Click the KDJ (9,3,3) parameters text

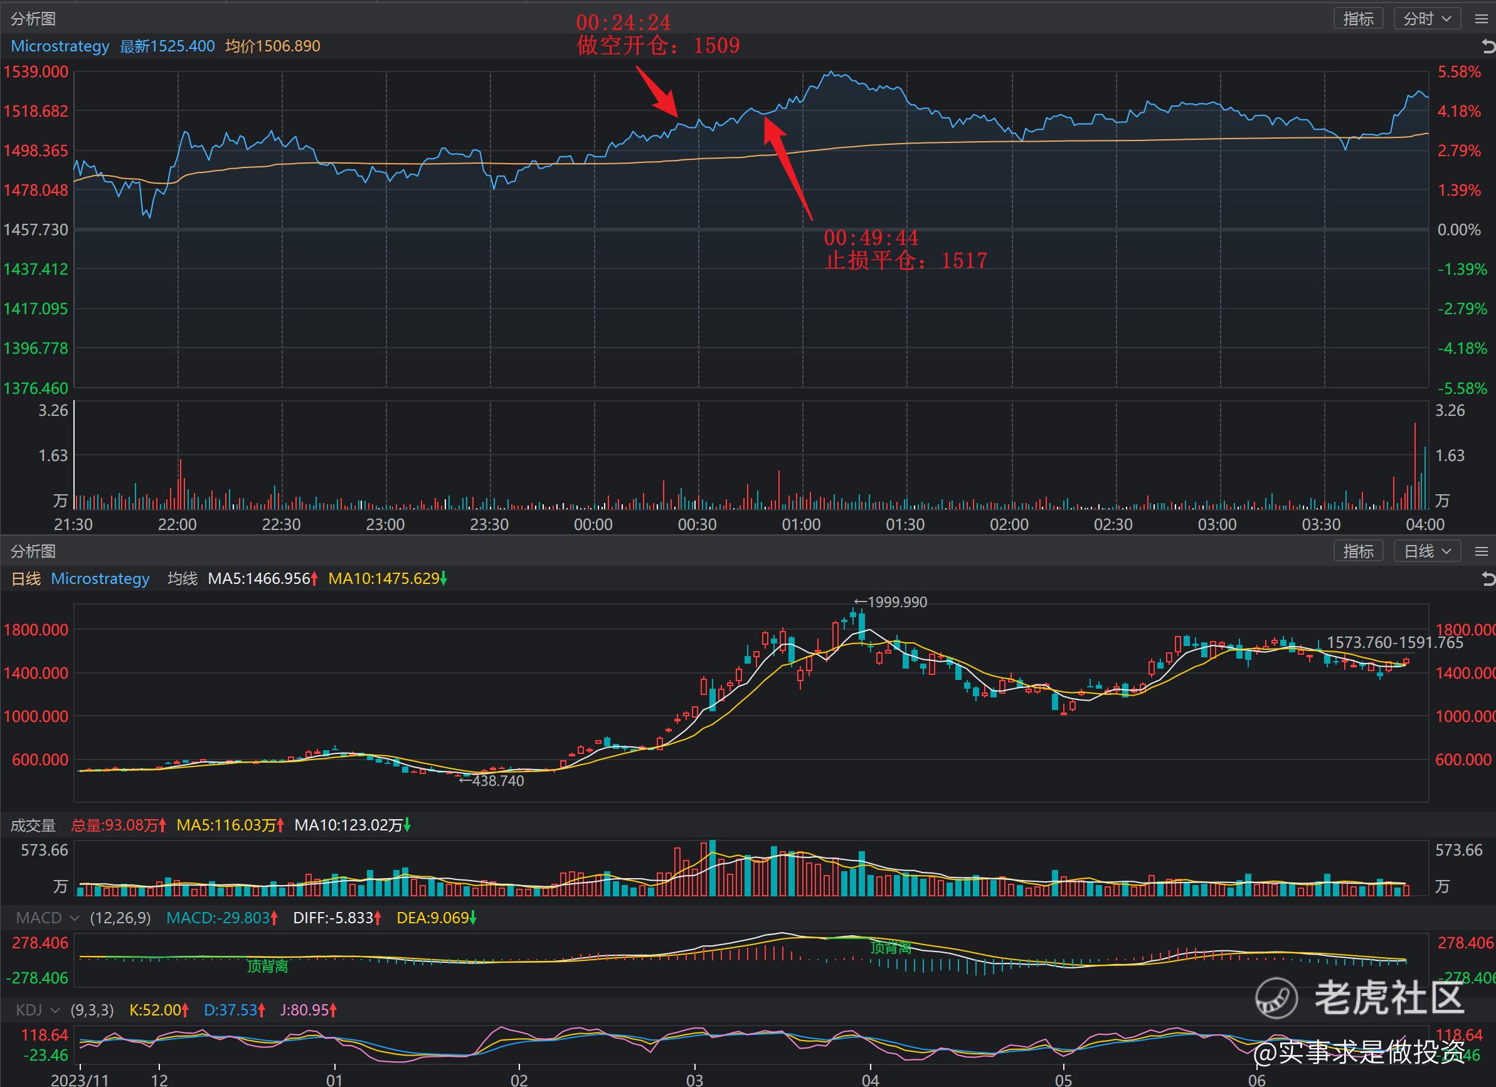click(x=92, y=1010)
